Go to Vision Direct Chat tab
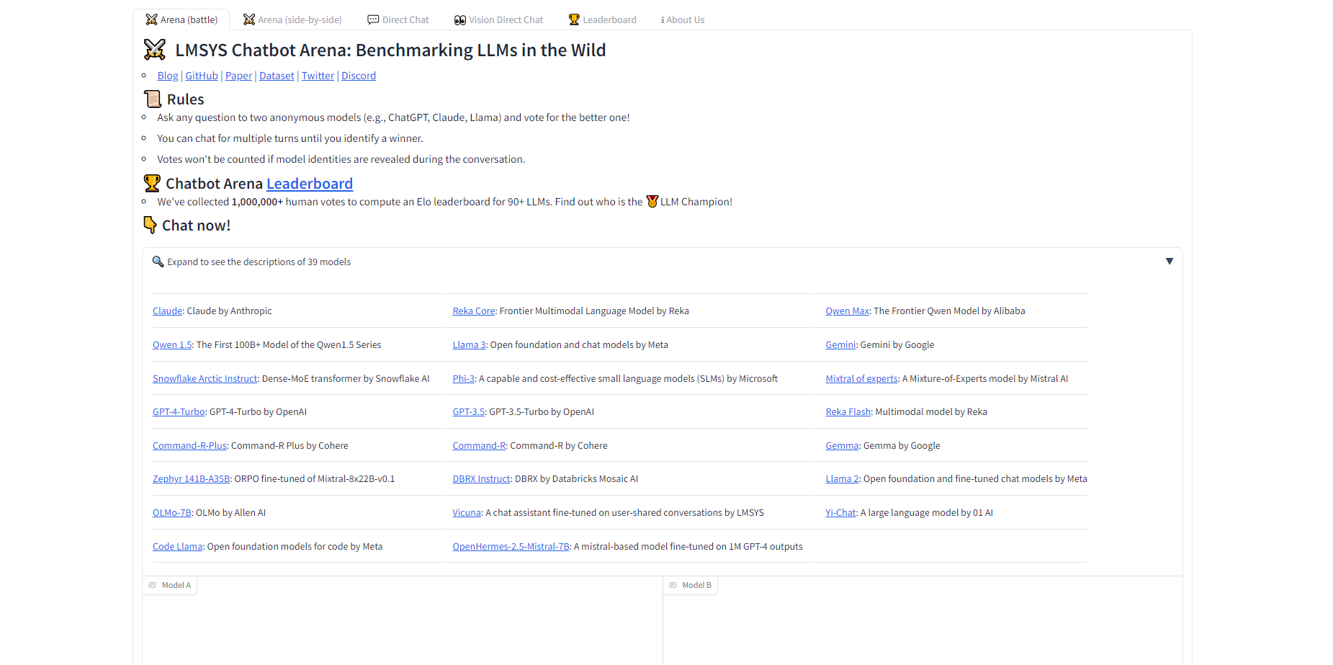 pyautogui.click(x=498, y=19)
